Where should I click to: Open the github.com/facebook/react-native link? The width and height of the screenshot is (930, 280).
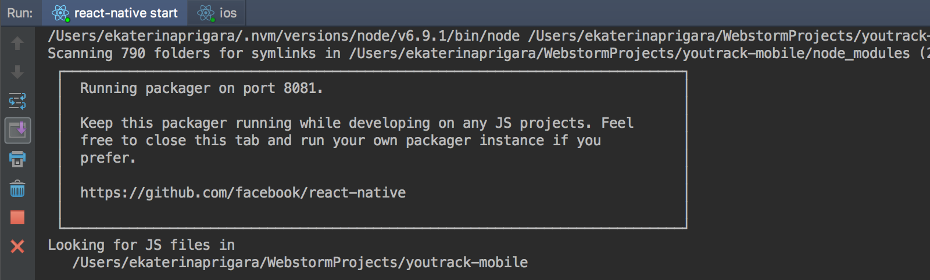[243, 193]
